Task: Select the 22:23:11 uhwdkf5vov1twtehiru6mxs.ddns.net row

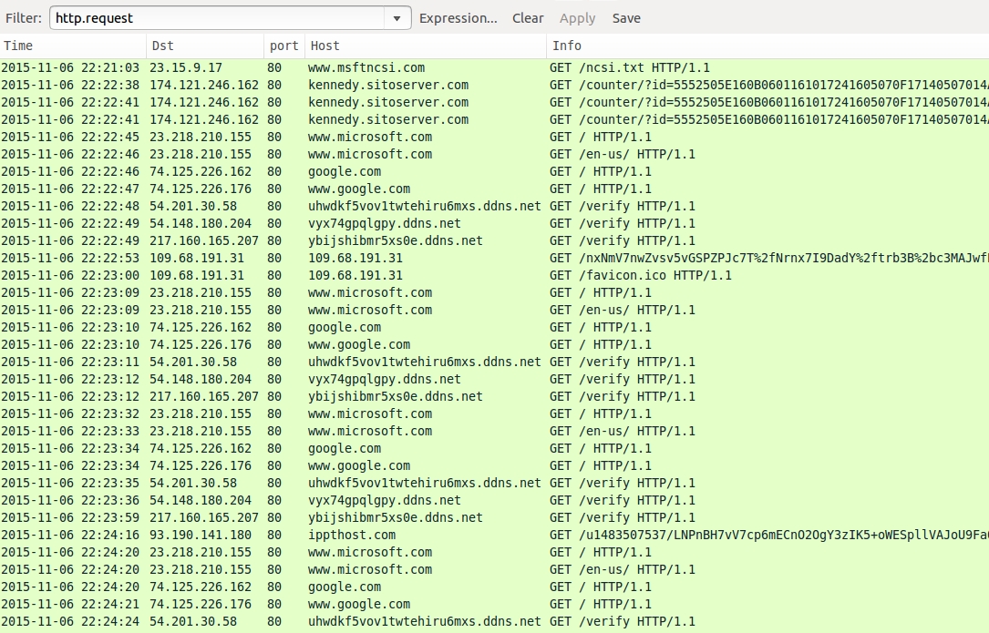Action: 494,362
